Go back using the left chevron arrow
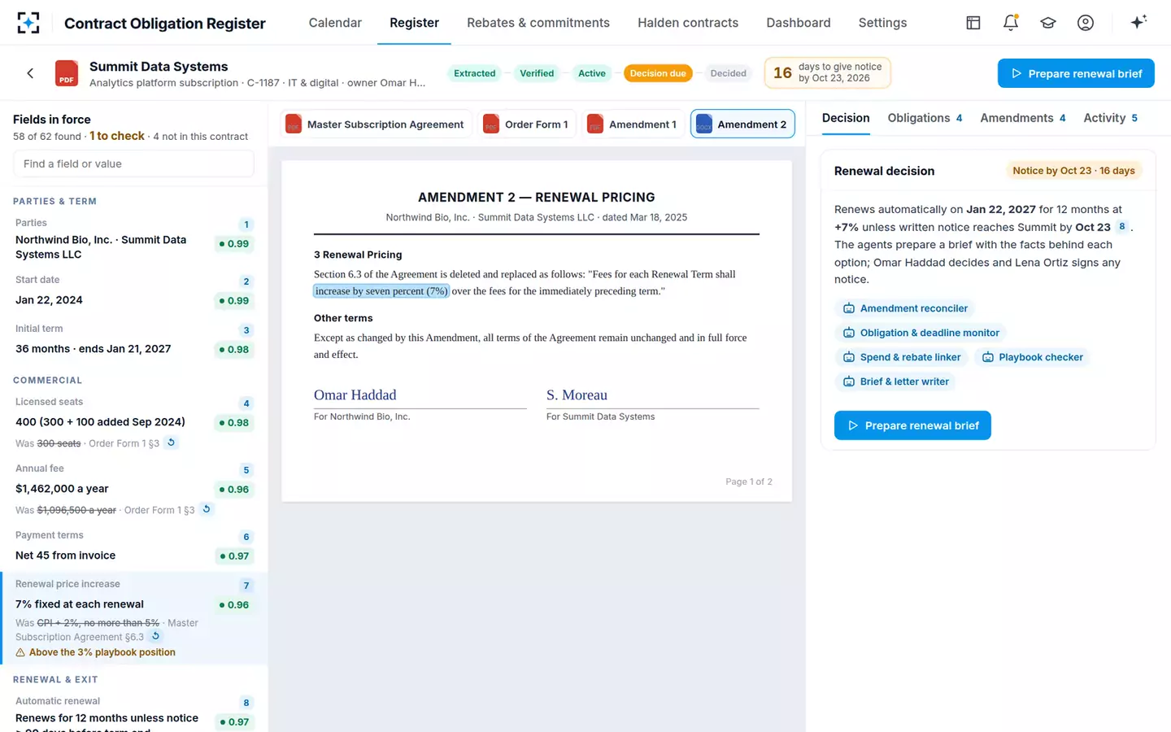The width and height of the screenshot is (1171, 732). pos(30,73)
